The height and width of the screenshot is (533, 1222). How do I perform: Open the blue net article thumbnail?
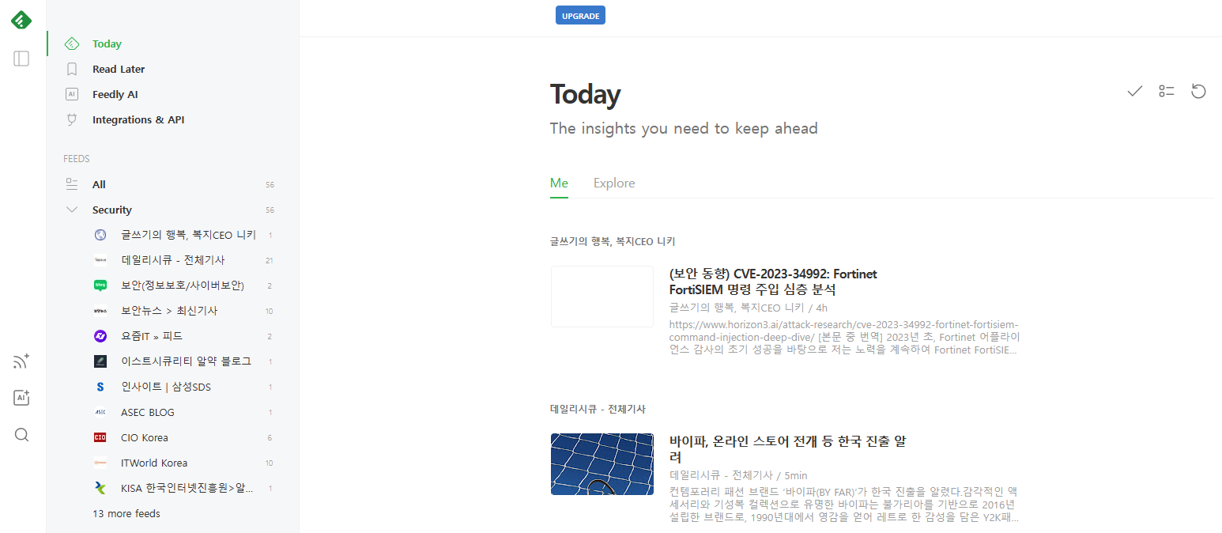click(x=602, y=464)
